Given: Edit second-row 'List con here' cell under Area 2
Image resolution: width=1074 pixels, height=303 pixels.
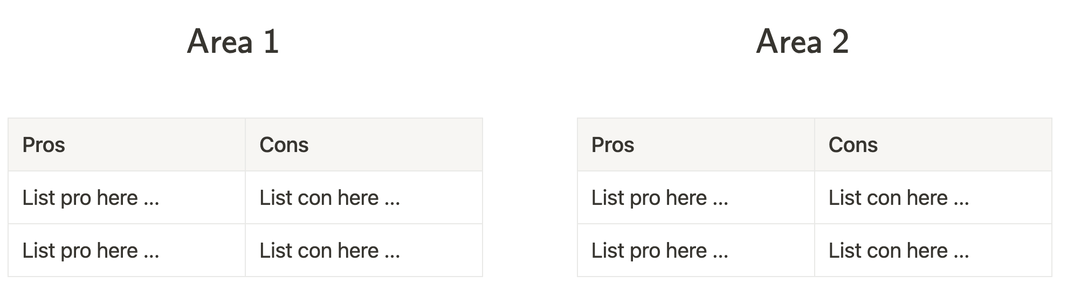Looking at the screenshot, I should point(933,250).
